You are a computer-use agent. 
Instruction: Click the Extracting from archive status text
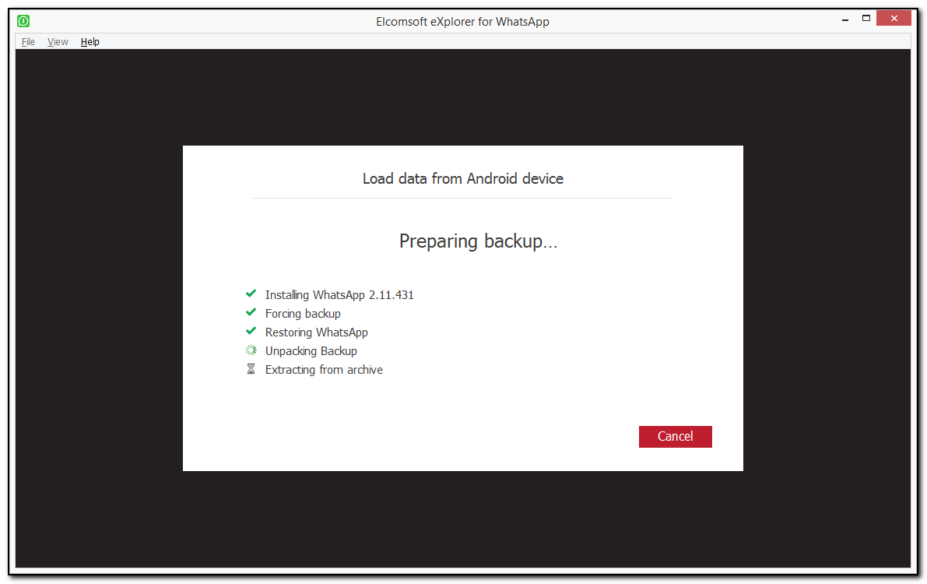tap(324, 369)
